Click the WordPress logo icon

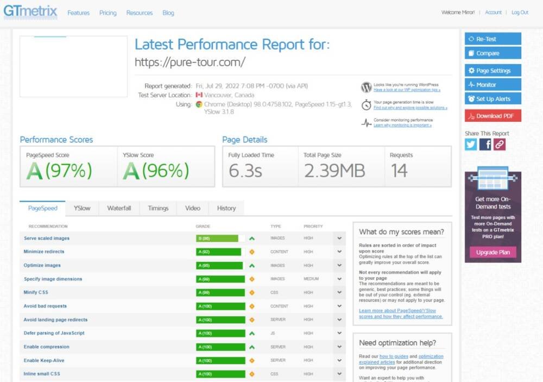click(367, 87)
